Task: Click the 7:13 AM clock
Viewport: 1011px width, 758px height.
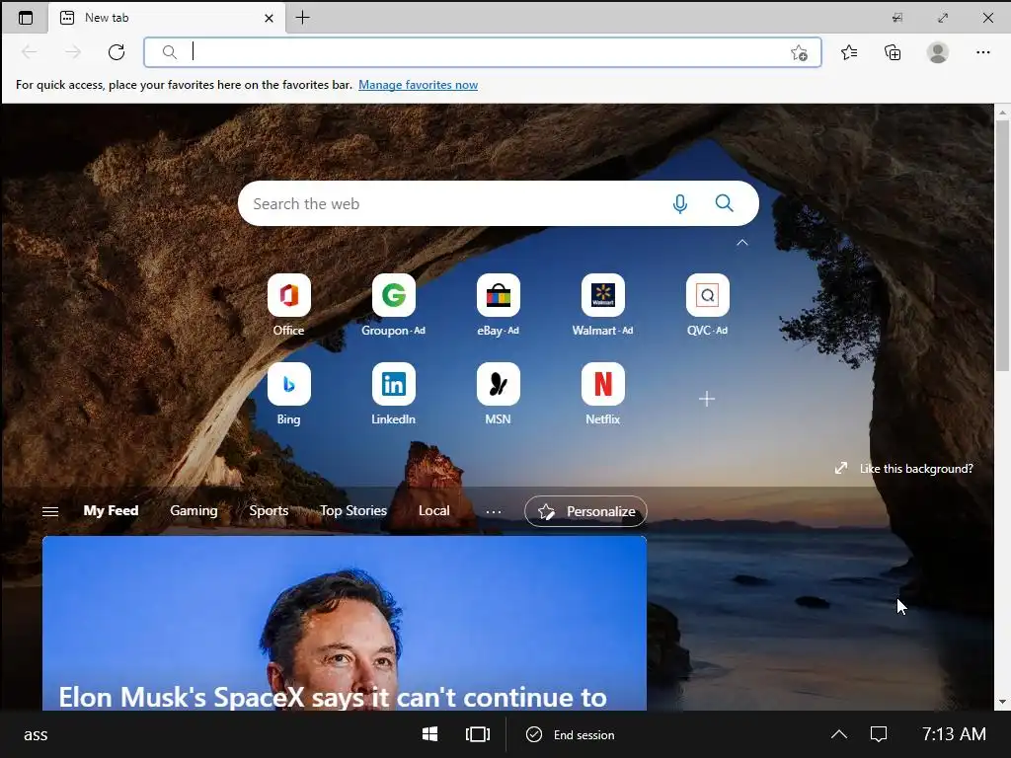Action: coord(954,734)
